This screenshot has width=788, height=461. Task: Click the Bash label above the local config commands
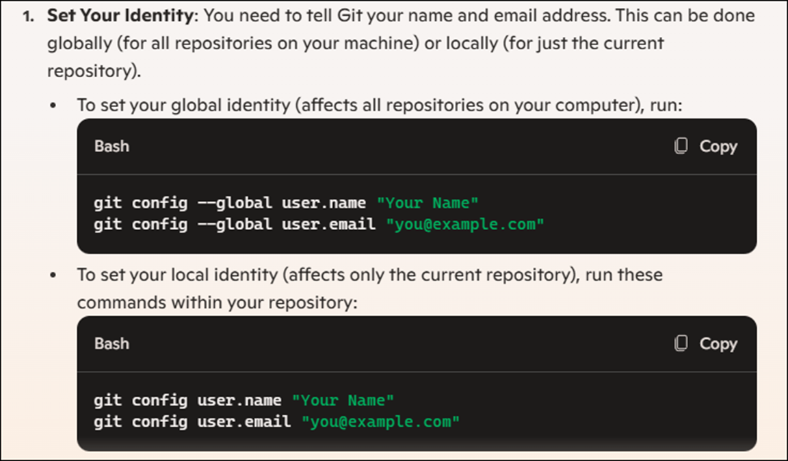(x=111, y=344)
